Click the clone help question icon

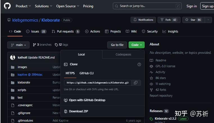139,64
